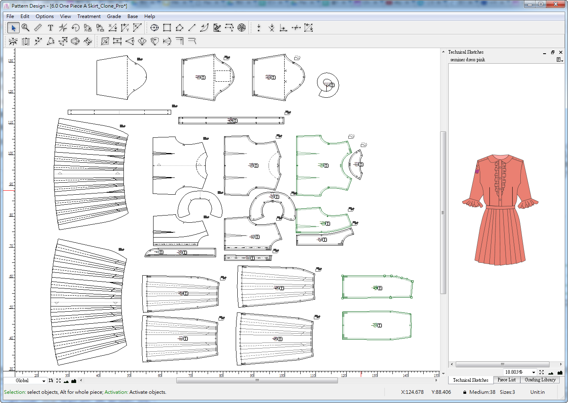Viewport: 568px width, 403px height.
Task: Open the 18.803% zoom dropdown
Action: pos(533,372)
